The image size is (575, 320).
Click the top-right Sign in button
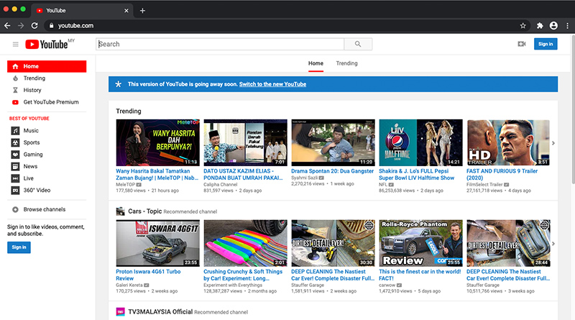tap(546, 44)
